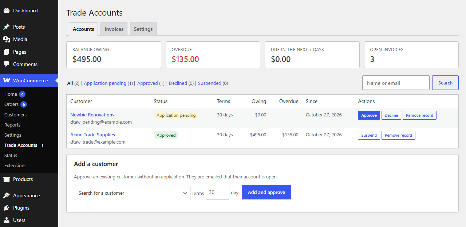Click the Products archive icon
Screen dimensions: 466x227
coord(7,179)
